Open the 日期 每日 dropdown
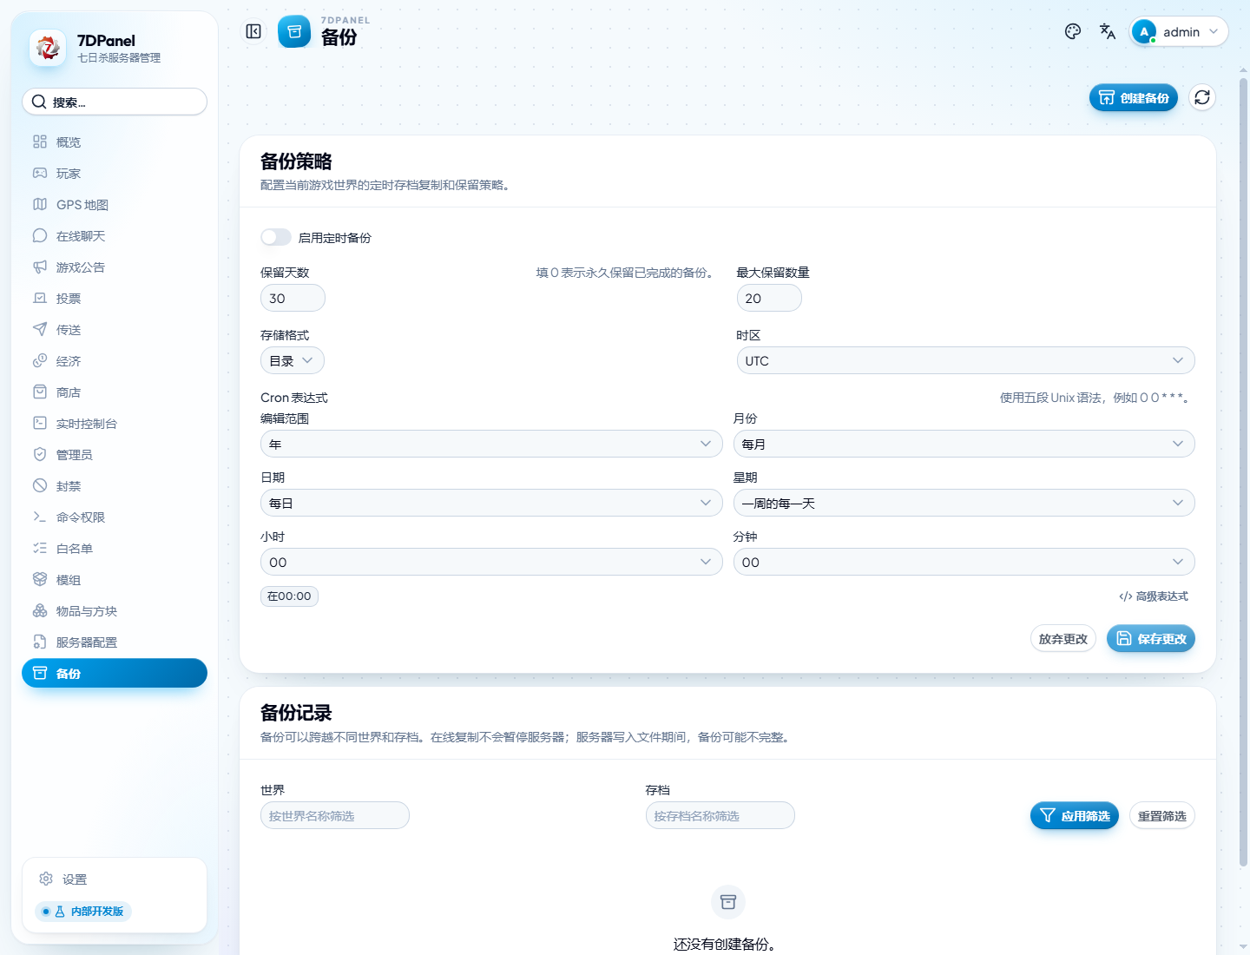Screen dimensions: 1250x955 491,503
